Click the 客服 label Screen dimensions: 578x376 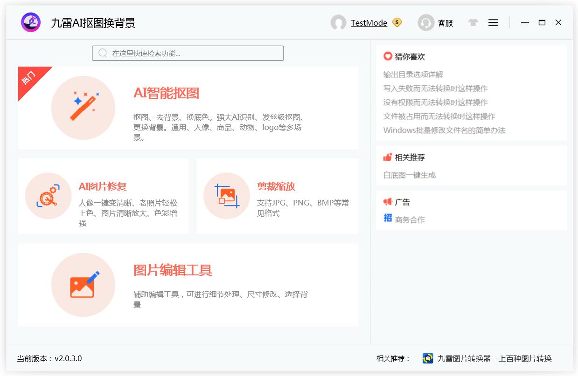click(445, 23)
